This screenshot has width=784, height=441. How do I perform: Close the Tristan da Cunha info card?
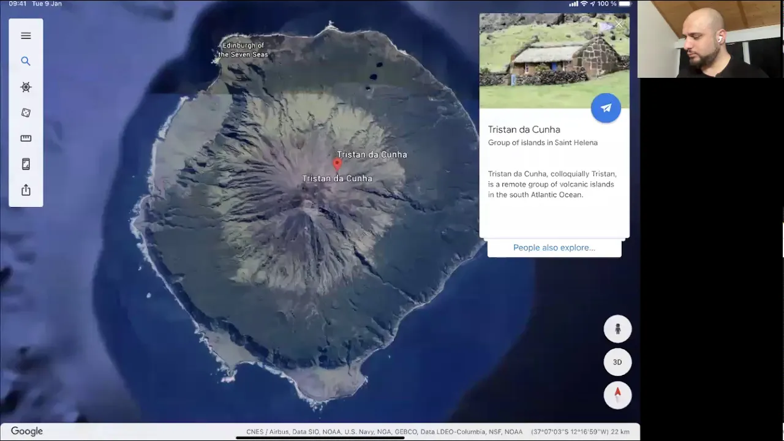[619, 25]
